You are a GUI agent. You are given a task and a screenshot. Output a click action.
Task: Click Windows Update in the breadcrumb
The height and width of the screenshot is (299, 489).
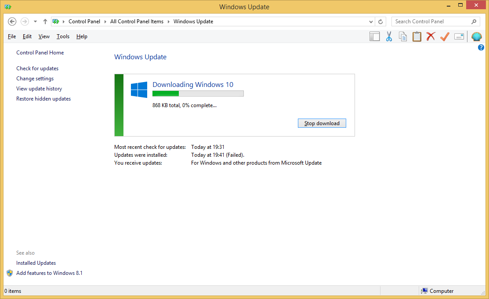(x=193, y=22)
